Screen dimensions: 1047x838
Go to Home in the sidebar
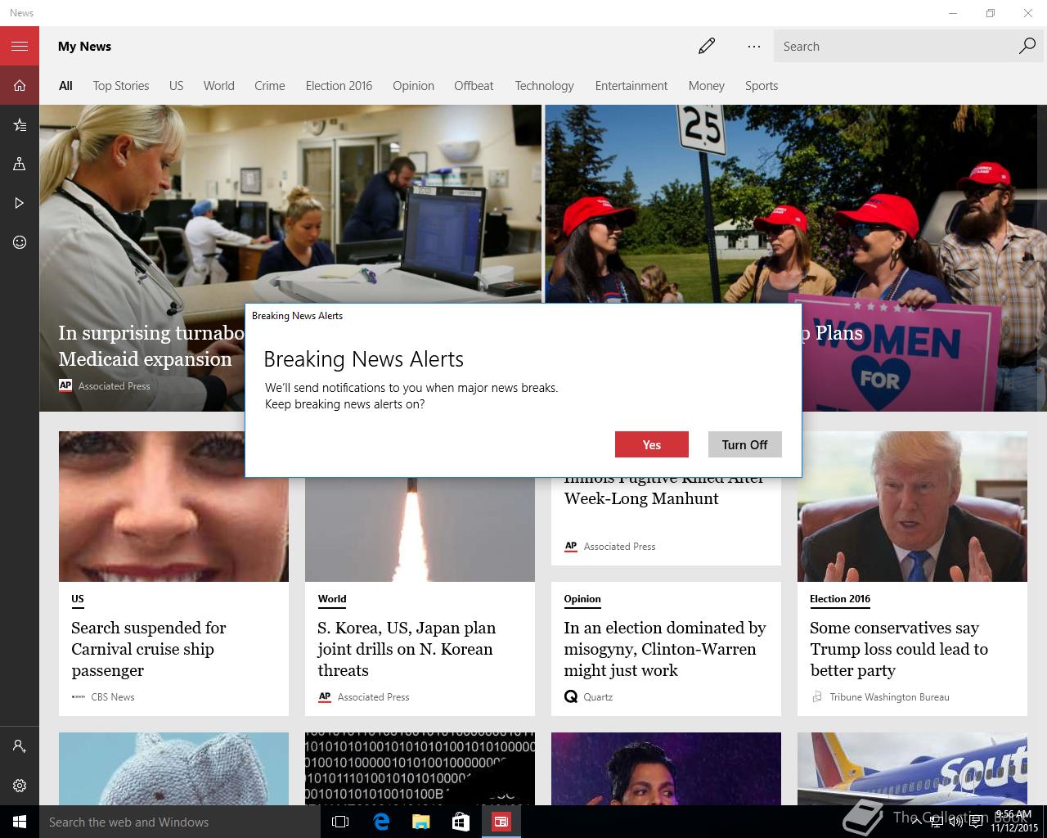pos(20,85)
